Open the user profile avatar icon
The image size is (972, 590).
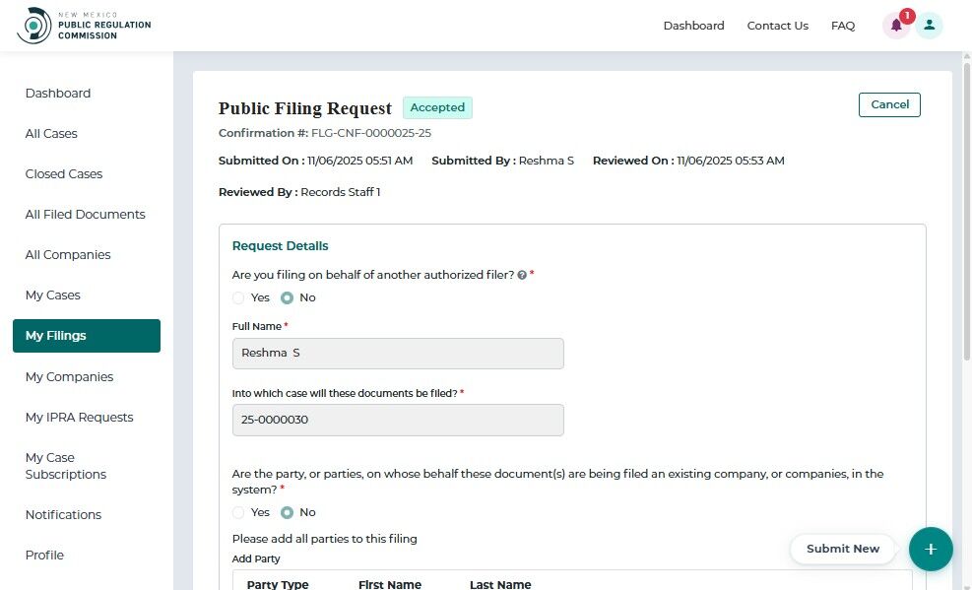coord(929,26)
